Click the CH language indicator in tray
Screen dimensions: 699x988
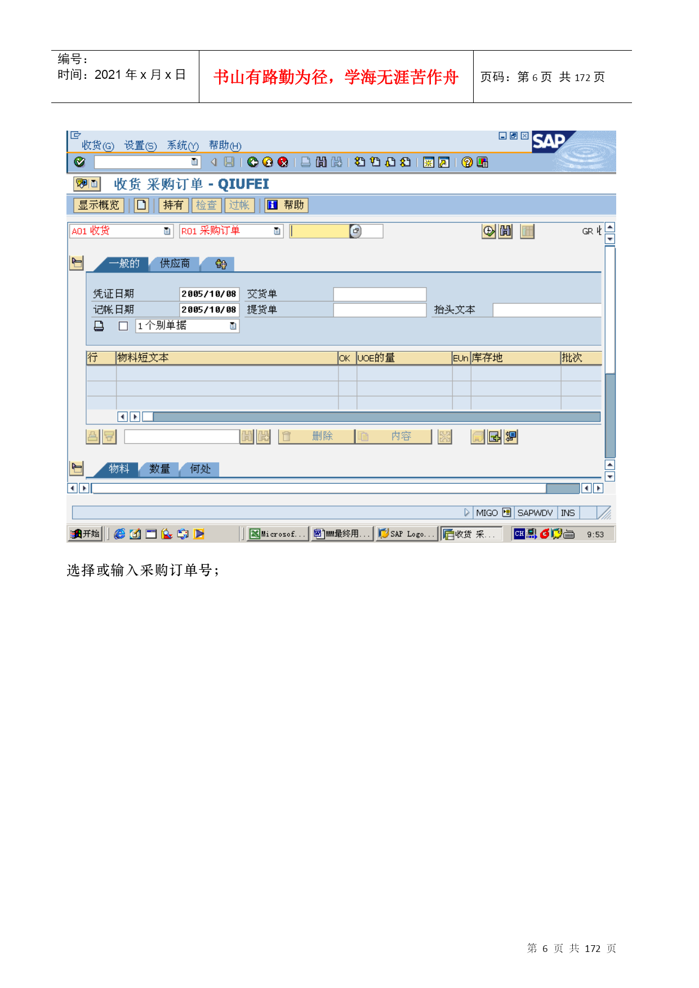(519, 534)
